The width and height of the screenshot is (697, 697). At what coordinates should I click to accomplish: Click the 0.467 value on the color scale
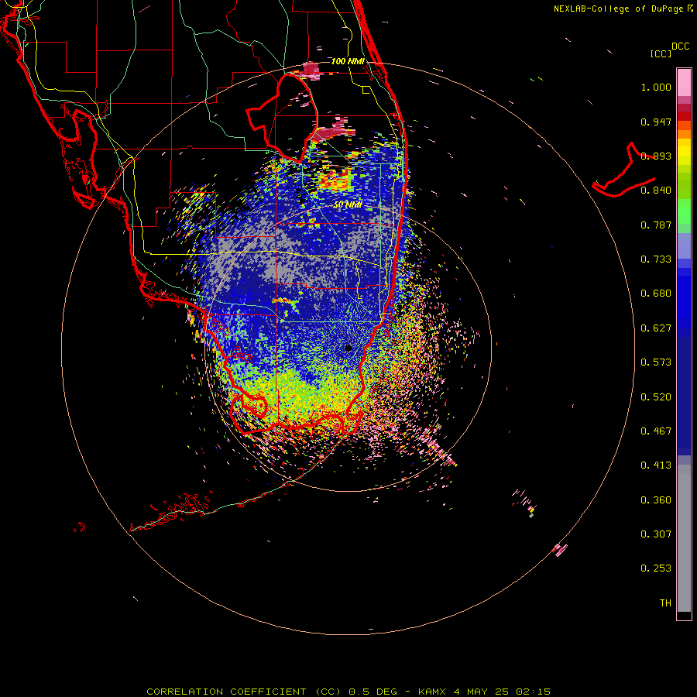(656, 431)
